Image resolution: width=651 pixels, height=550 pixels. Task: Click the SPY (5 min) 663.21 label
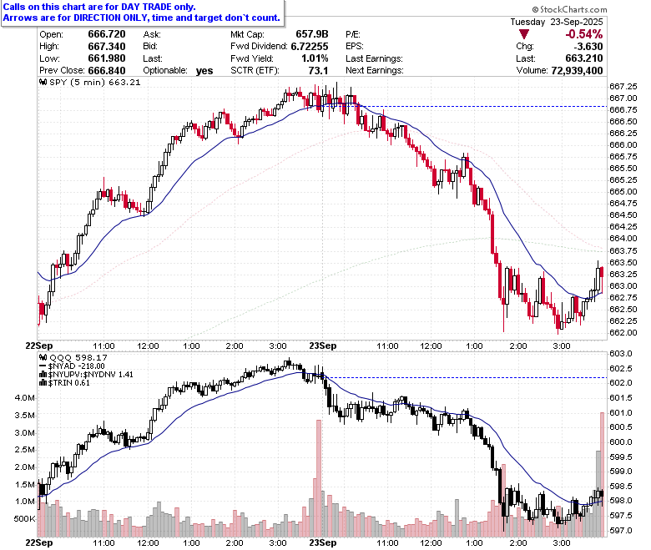tap(94, 82)
